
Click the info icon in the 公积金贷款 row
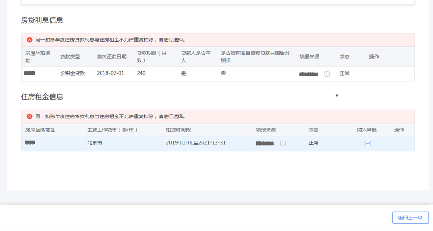[327, 74]
